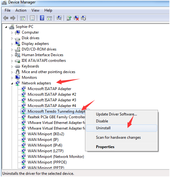Toggle the action pane toolbar icon
Image resolution: width=170 pixels, height=177 pixels.
(49, 18)
